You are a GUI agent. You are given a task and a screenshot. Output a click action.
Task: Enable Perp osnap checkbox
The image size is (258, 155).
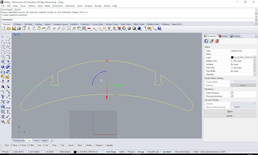tap(50, 145)
